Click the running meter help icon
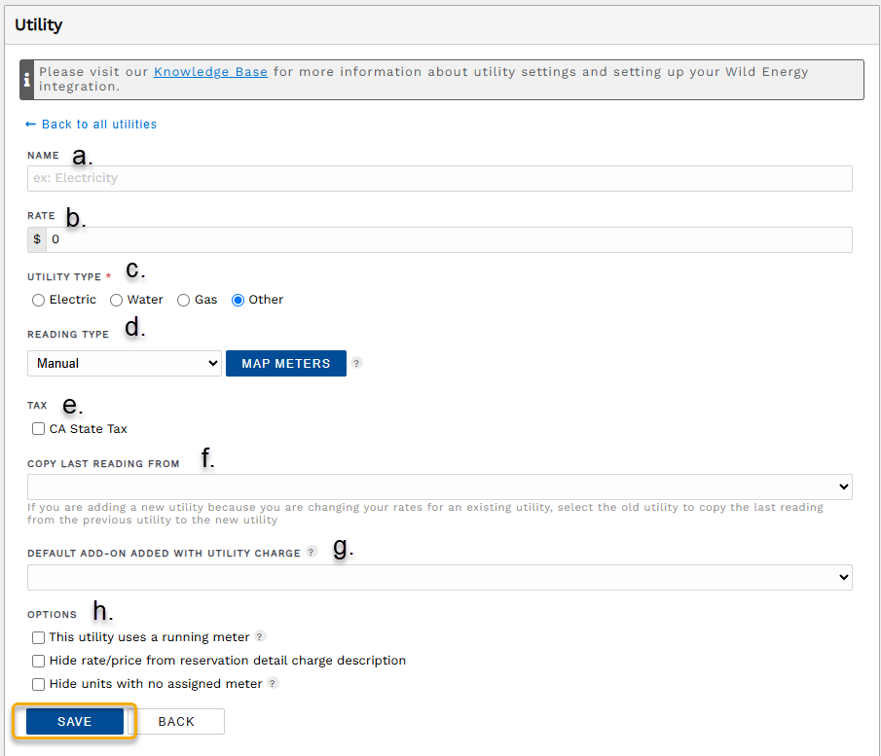 (259, 637)
